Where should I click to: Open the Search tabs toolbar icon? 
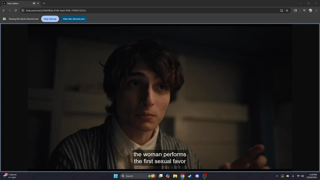(x=295, y=10)
